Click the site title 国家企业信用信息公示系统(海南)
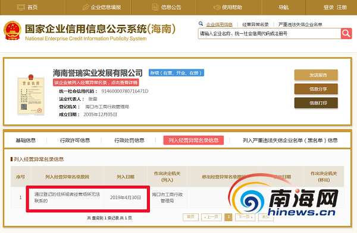Viewport: 357px width, 233px height. (100, 29)
